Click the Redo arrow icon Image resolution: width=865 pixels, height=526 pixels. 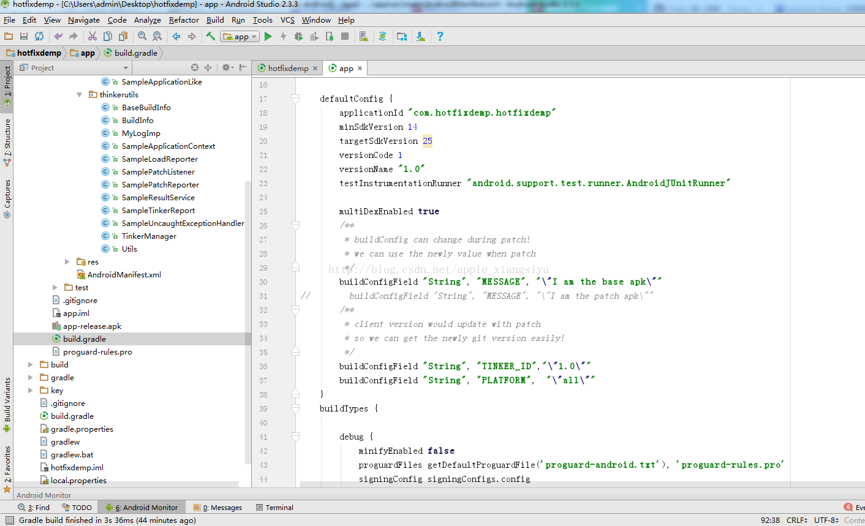74,37
